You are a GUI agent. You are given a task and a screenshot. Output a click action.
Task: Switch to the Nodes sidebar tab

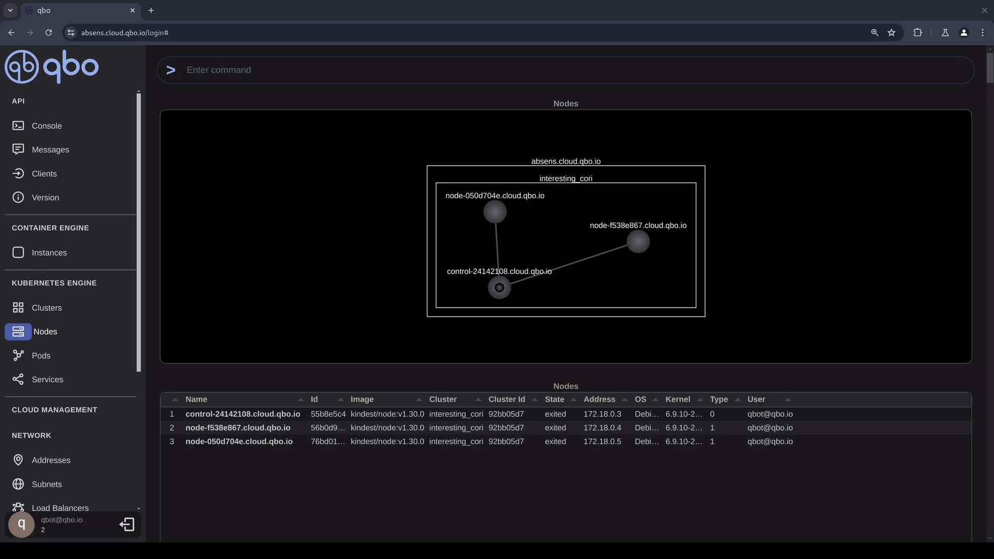tap(46, 331)
